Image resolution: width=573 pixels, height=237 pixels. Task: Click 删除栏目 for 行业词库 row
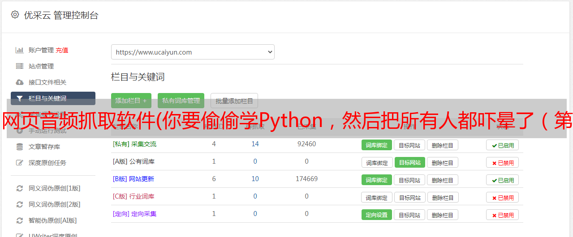[442, 197]
